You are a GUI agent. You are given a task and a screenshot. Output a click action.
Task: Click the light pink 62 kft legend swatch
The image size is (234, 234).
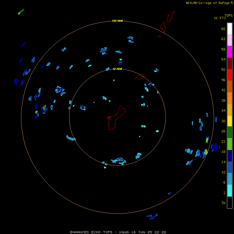pos(230,40)
